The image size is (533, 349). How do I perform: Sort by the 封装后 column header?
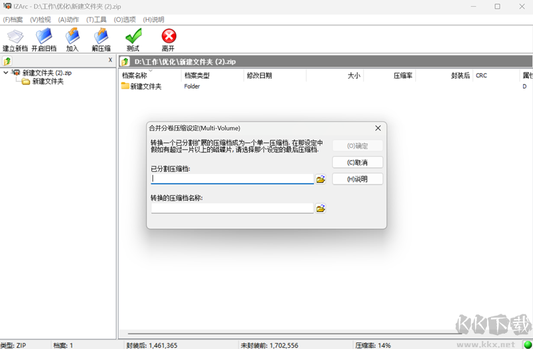click(x=444, y=75)
